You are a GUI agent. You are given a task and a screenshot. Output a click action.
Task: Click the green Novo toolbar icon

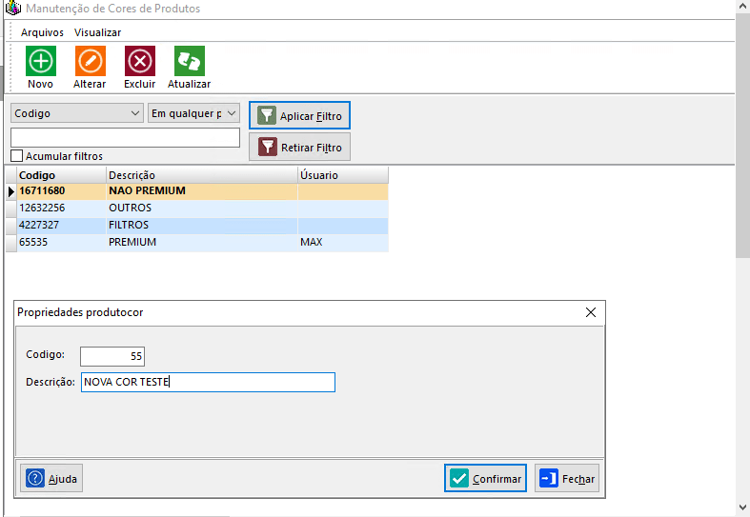[40, 62]
